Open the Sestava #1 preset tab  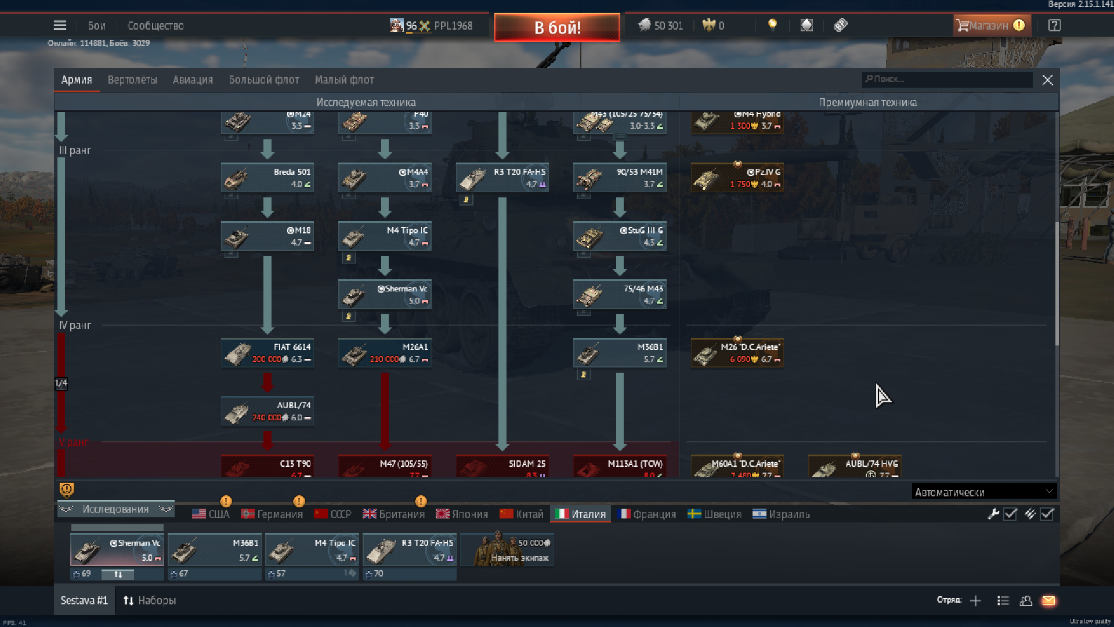pyautogui.click(x=84, y=601)
